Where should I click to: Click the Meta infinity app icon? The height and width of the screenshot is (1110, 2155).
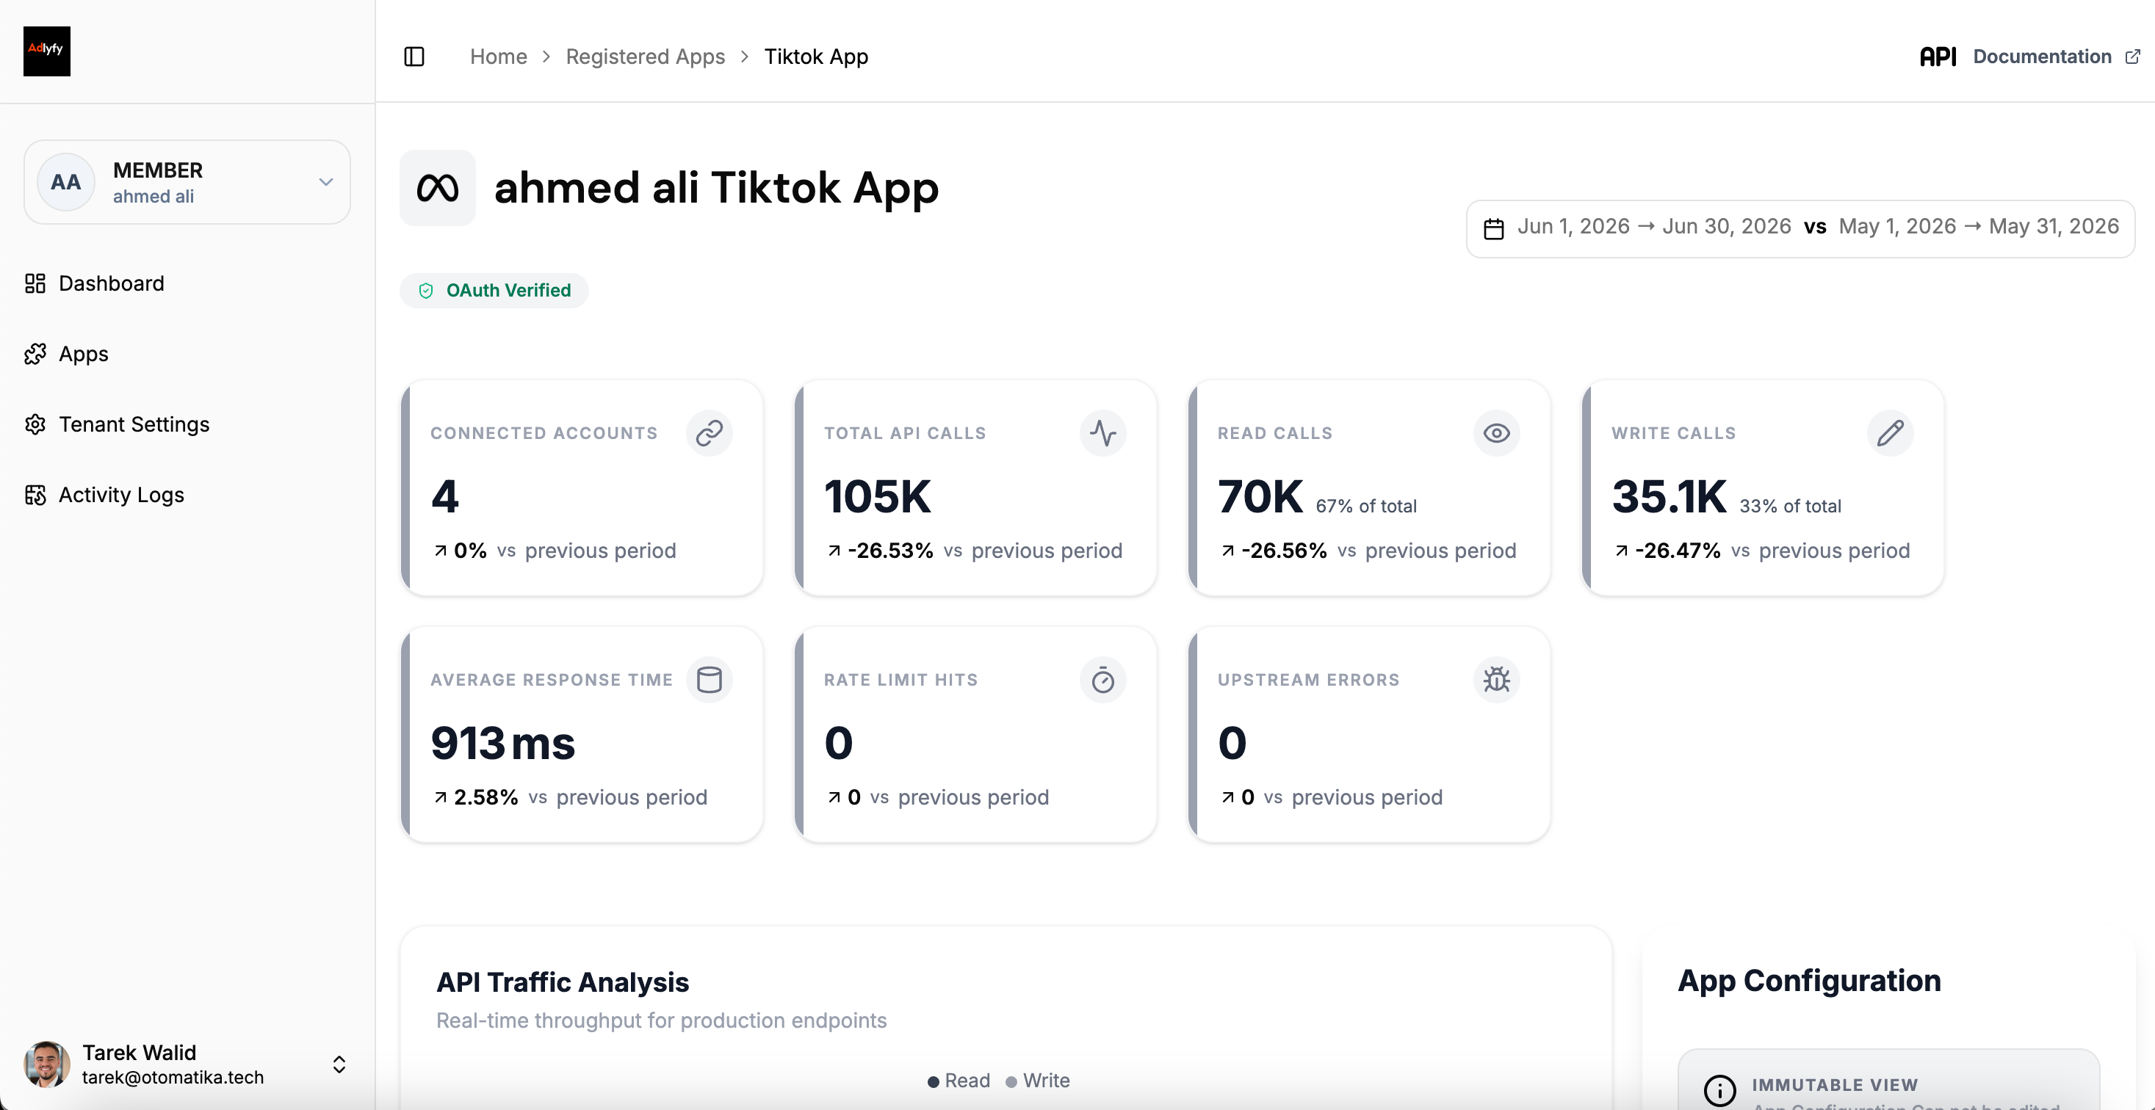438,188
